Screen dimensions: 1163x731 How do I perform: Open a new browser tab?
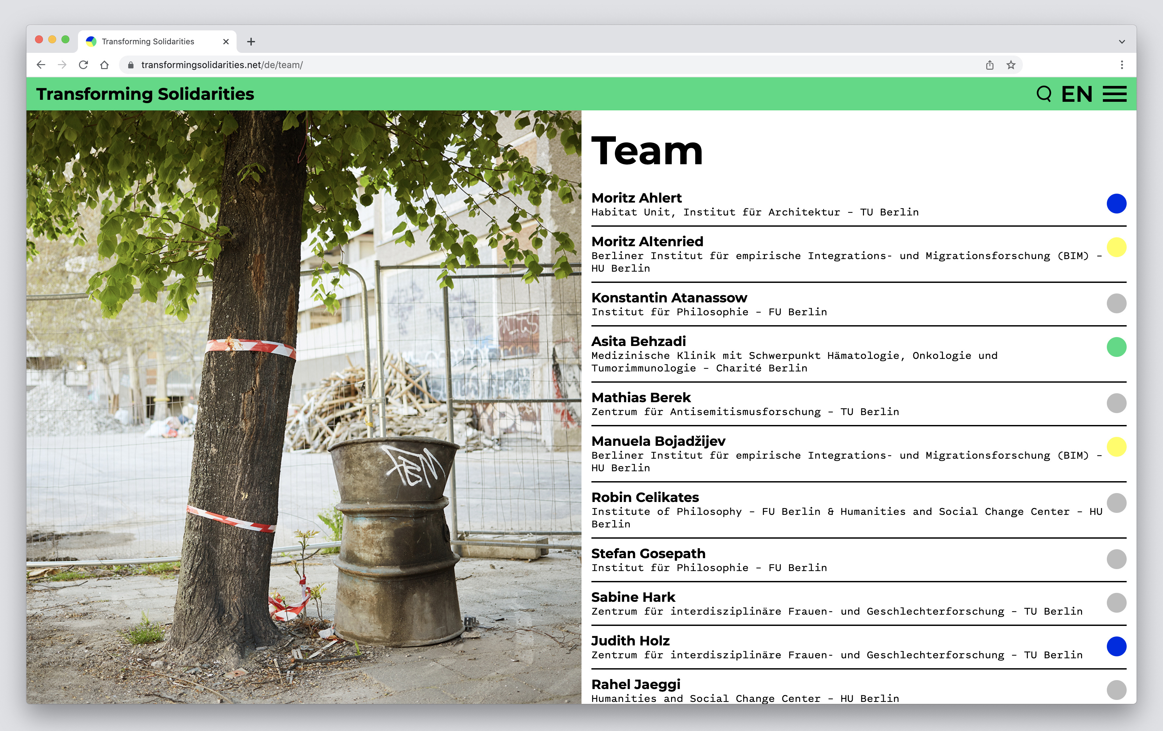(x=251, y=42)
